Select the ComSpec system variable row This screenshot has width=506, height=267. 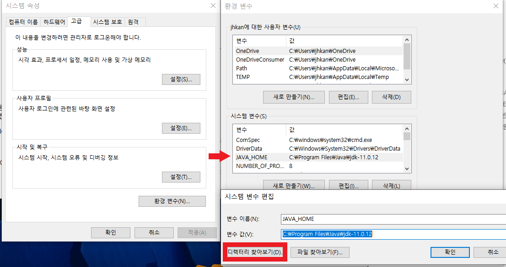pyautogui.click(x=318, y=140)
